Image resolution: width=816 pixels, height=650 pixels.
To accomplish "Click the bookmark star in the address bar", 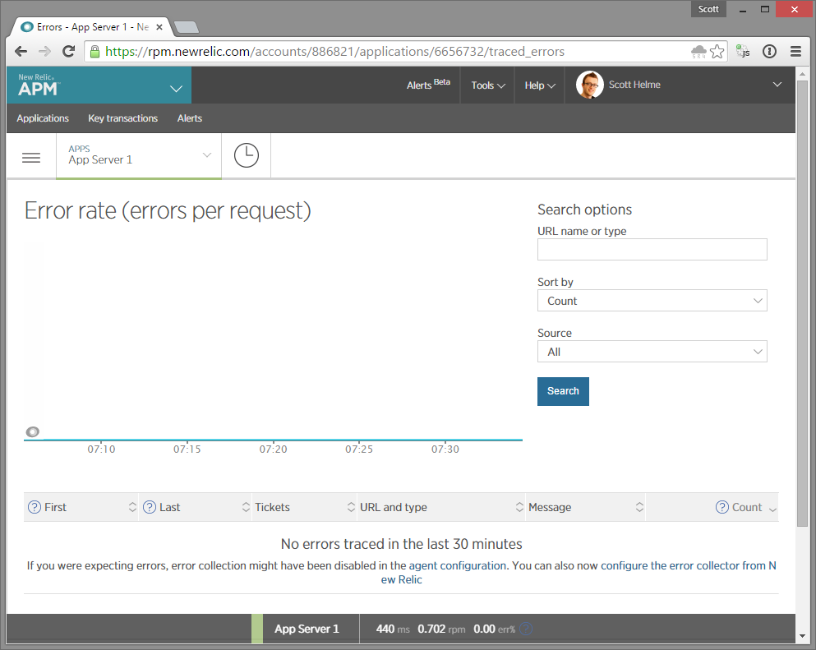I will click(x=717, y=51).
